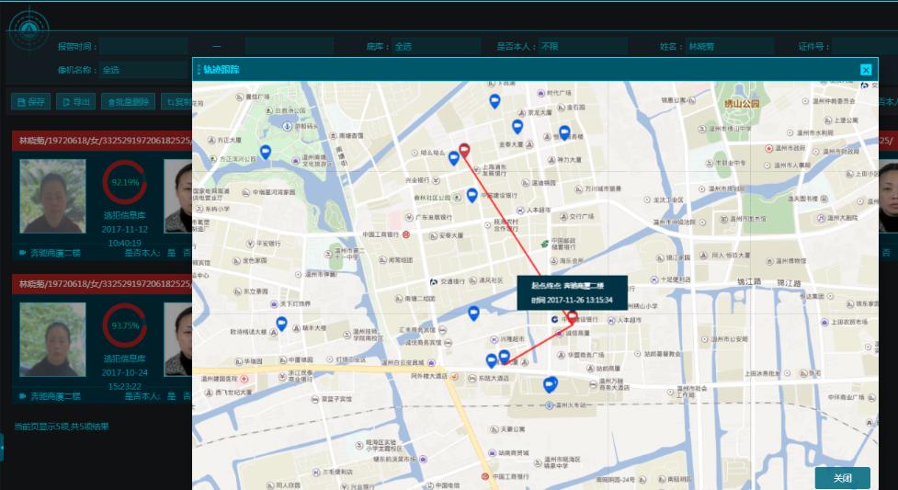Open 报警时间 end date picker
The height and width of the screenshot is (490, 898).
(x=290, y=46)
